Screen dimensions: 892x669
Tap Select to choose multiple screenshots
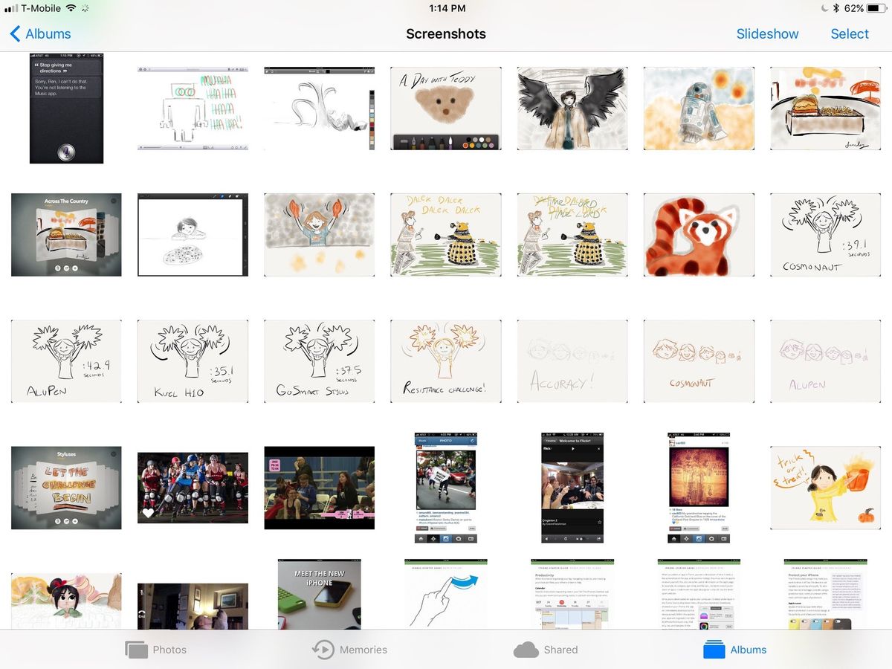point(850,33)
